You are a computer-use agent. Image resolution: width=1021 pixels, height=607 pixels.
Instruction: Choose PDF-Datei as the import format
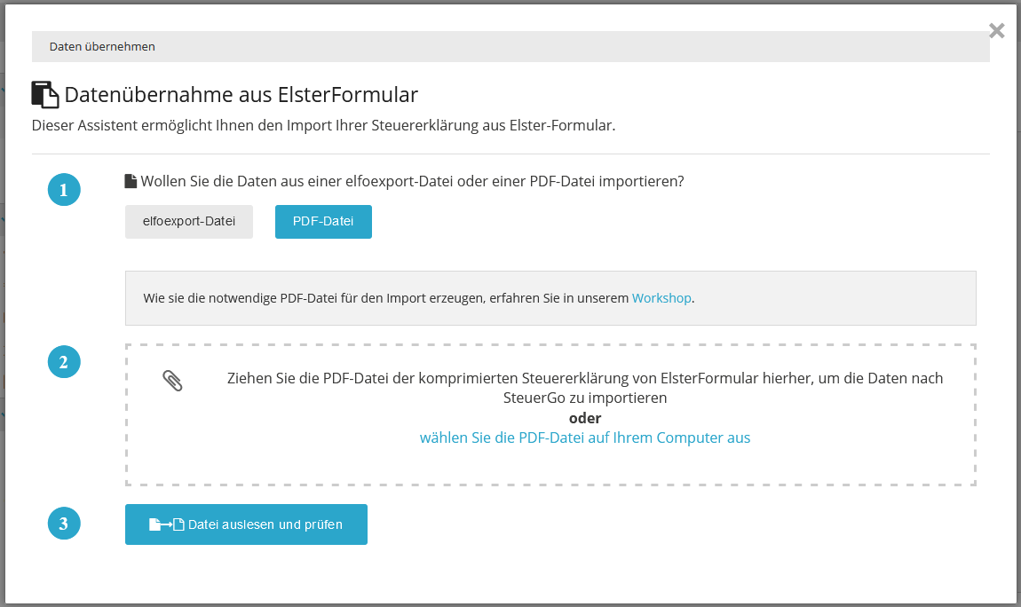(323, 222)
